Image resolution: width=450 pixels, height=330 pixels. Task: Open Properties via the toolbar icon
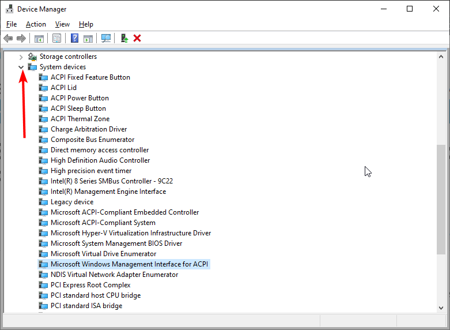[x=56, y=38]
